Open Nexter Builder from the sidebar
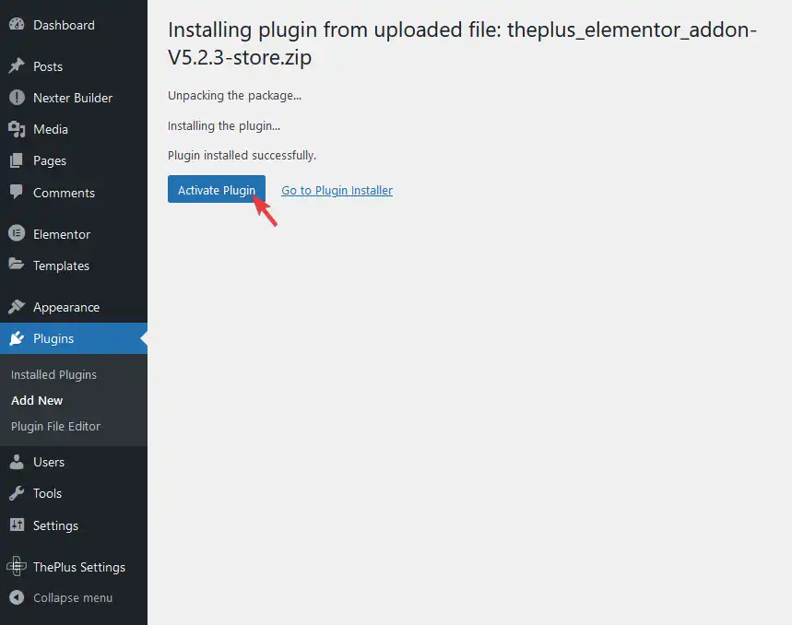The image size is (792, 625). click(x=18, y=98)
